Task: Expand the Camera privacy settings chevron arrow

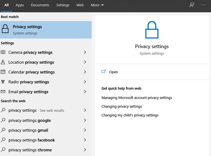Action: (x=85, y=52)
